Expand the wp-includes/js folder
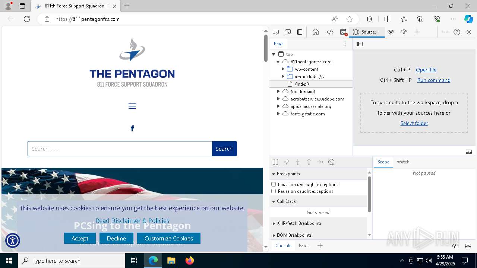The image size is (477, 268). click(283, 77)
